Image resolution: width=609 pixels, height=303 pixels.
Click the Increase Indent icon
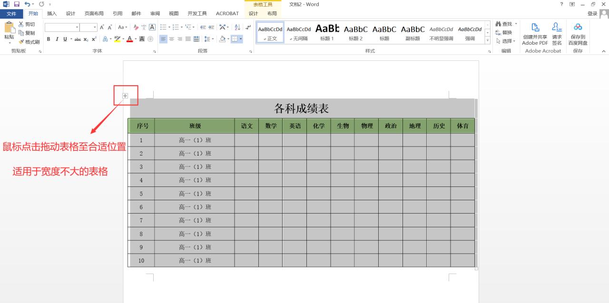tap(211, 28)
